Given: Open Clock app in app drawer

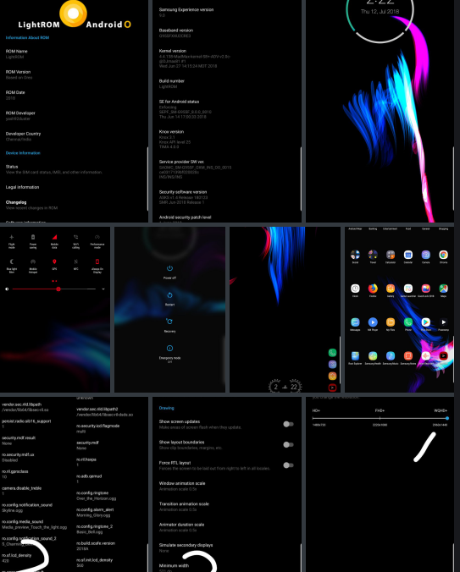Looking at the screenshot, I should click(x=355, y=289).
